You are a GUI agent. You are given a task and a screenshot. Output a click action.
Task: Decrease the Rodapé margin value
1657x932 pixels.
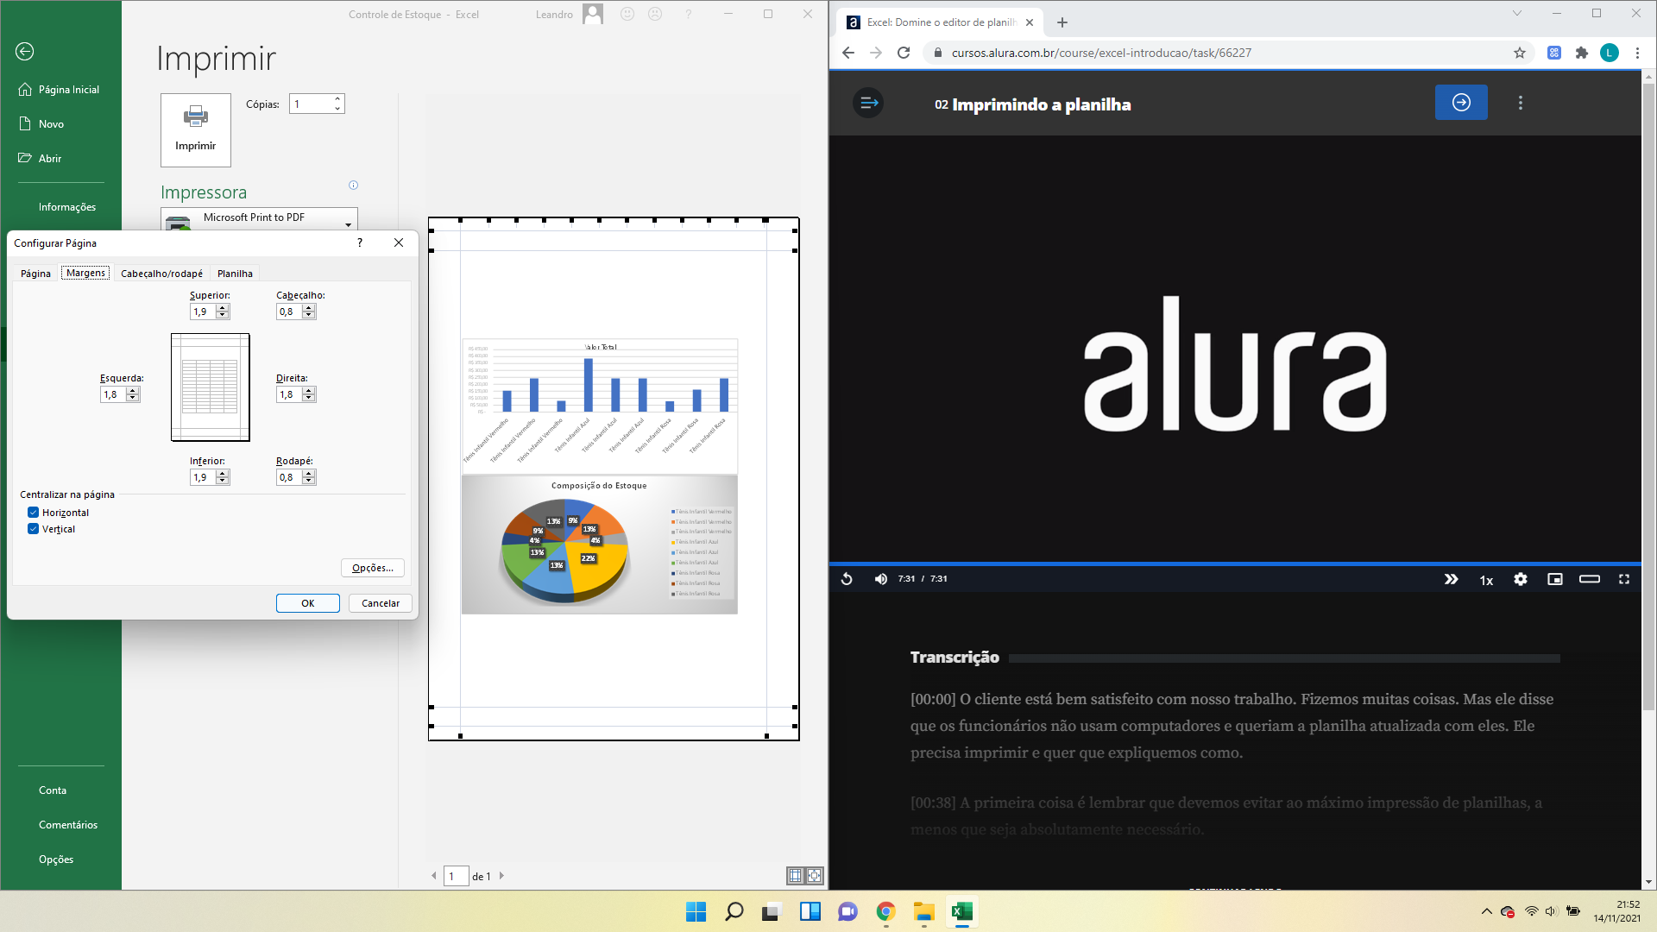tap(309, 481)
